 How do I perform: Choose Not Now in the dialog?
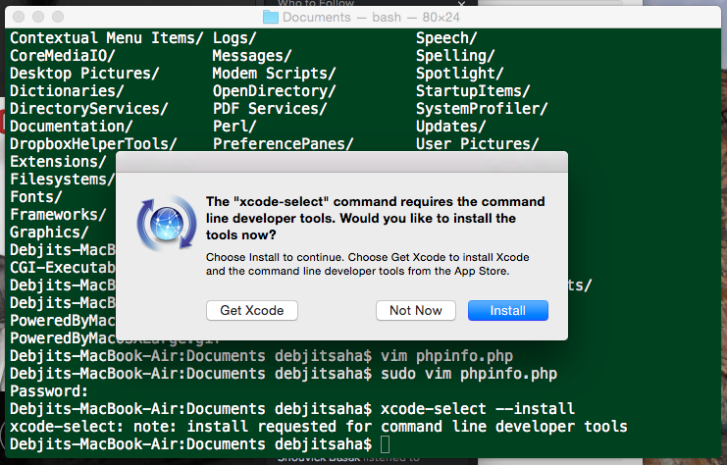coord(415,310)
